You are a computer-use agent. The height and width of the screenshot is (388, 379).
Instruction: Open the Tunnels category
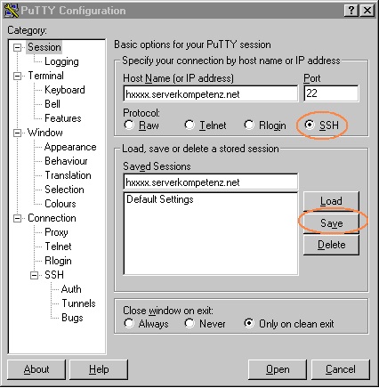coord(78,303)
